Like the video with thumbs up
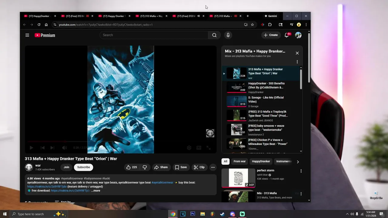 [x=132, y=167]
